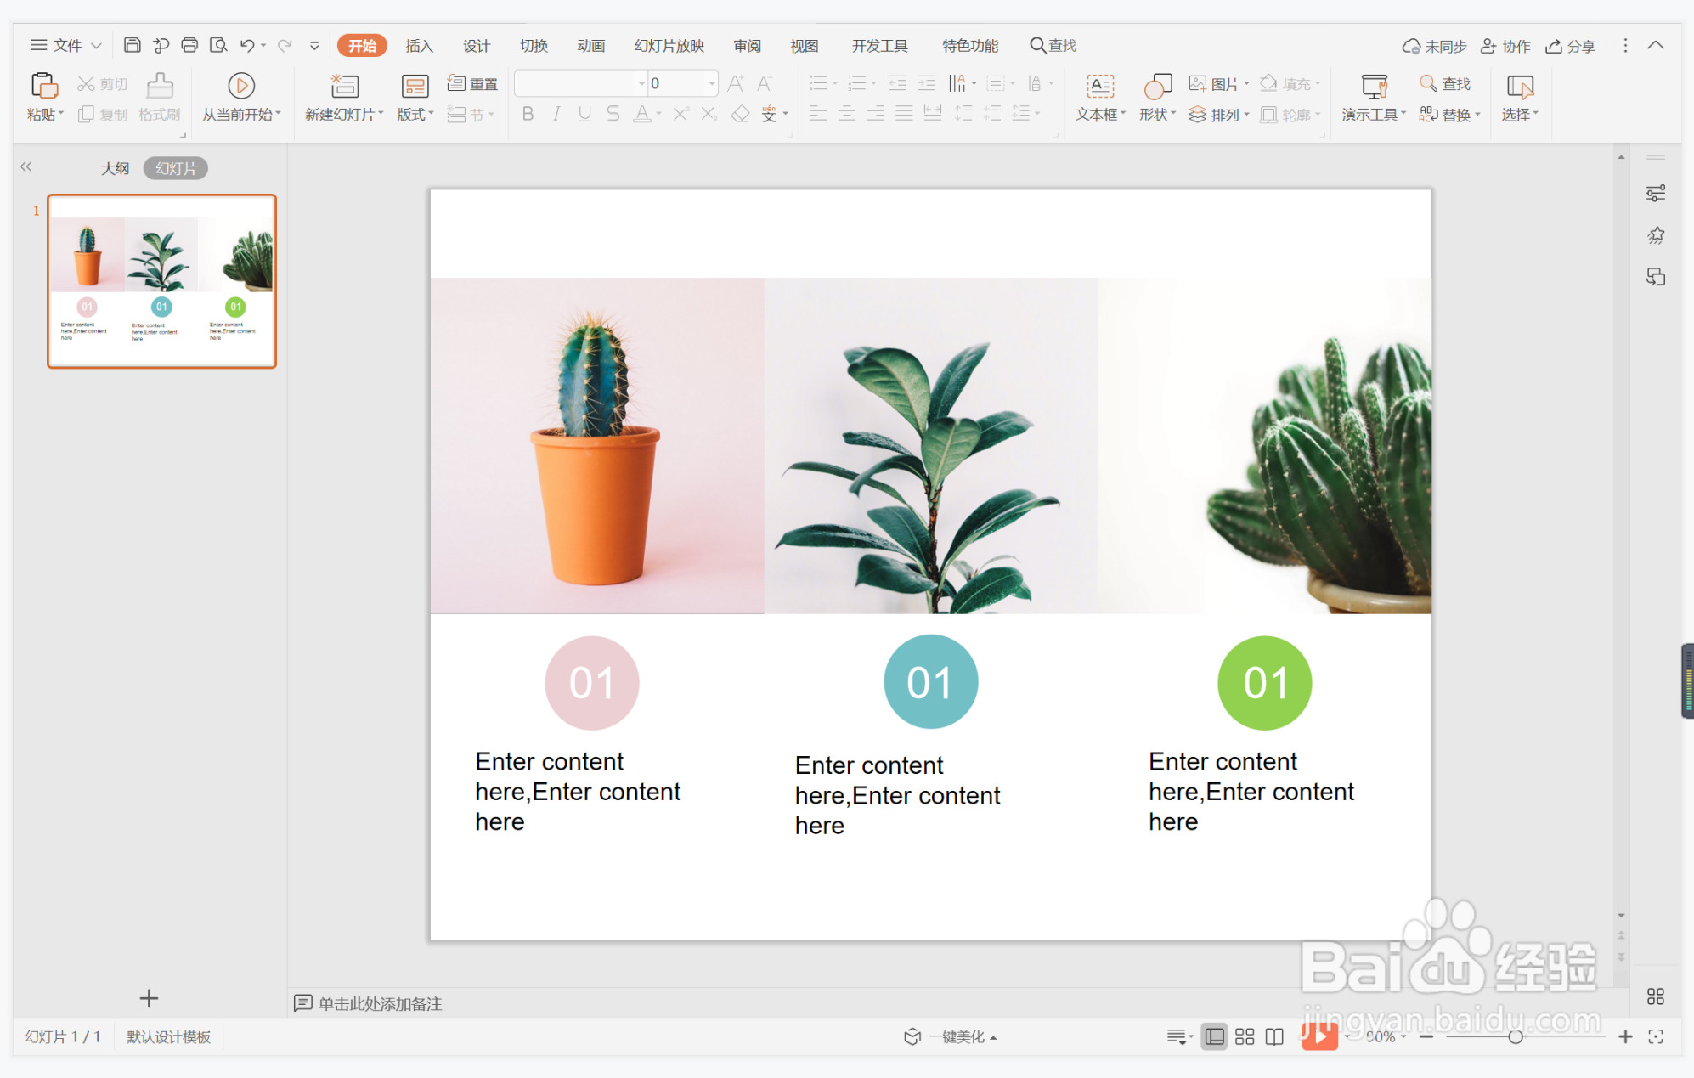Screen dimensions: 1694x1078
Task: Click the save file icon
Action: point(132,45)
